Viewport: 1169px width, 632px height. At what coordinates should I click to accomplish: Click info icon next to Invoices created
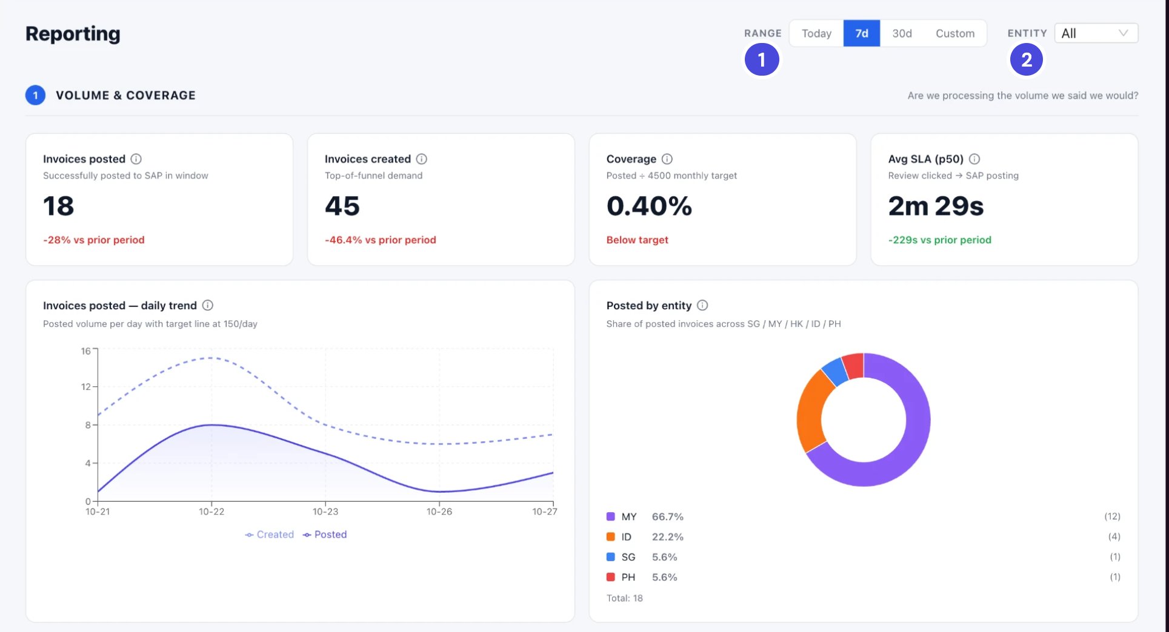coord(422,159)
